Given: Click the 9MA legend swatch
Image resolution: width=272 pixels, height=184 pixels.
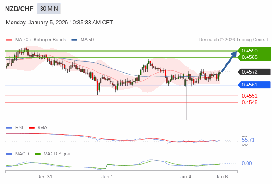Looking at the screenshot, I should (x=31, y=128).
